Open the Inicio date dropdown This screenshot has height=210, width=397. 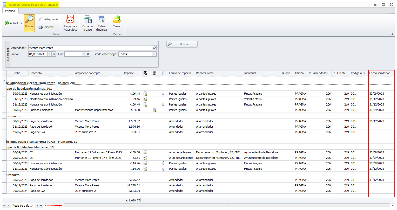[x=49, y=54]
